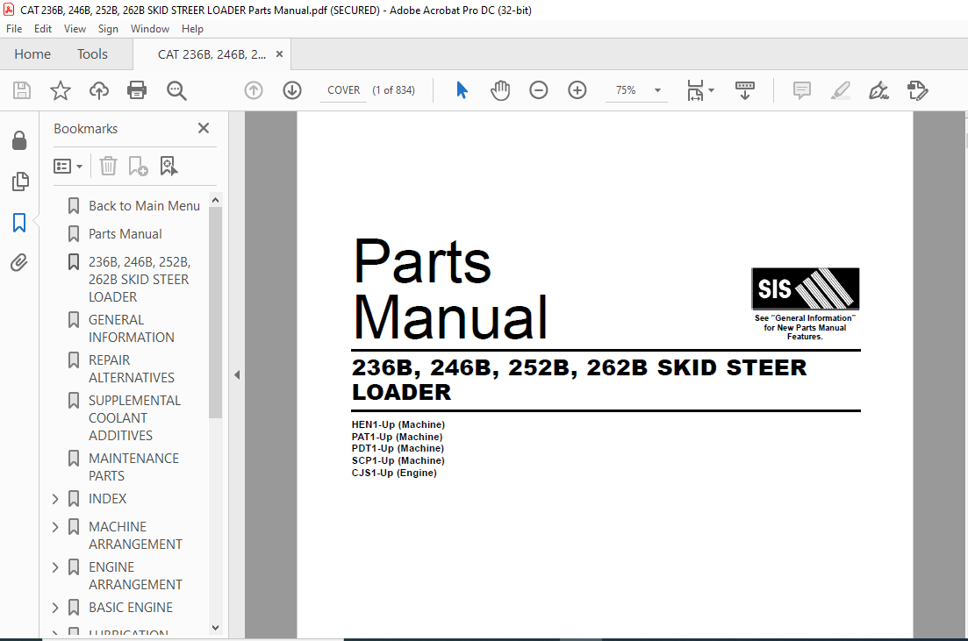Image resolution: width=968 pixels, height=641 pixels.
Task: Switch to the Tools tab
Action: pyautogui.click(x=93, y=54)
